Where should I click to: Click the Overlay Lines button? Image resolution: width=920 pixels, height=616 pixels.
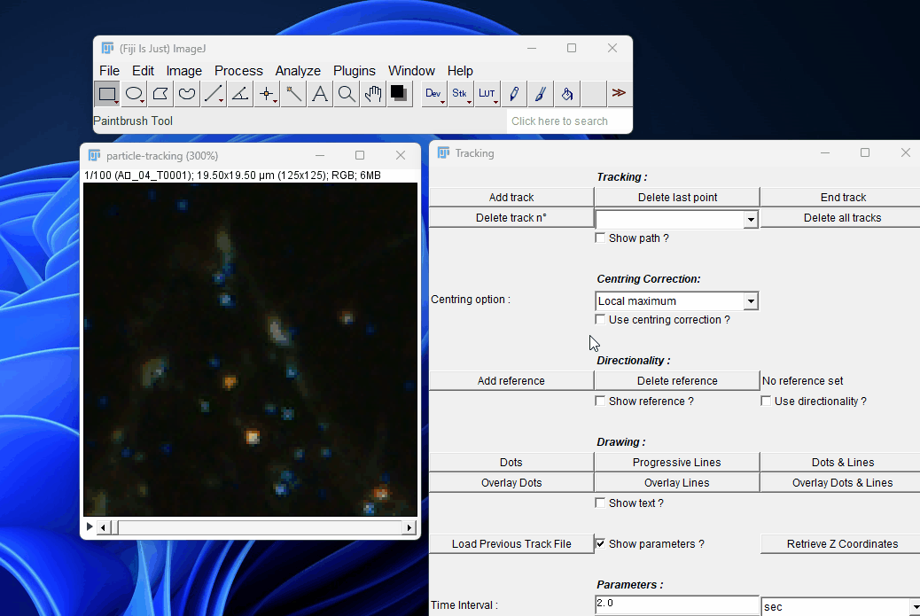[x=677, y=483]
